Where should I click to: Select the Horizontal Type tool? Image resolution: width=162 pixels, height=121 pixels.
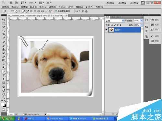pyautogui.click(x=4, y=76)
